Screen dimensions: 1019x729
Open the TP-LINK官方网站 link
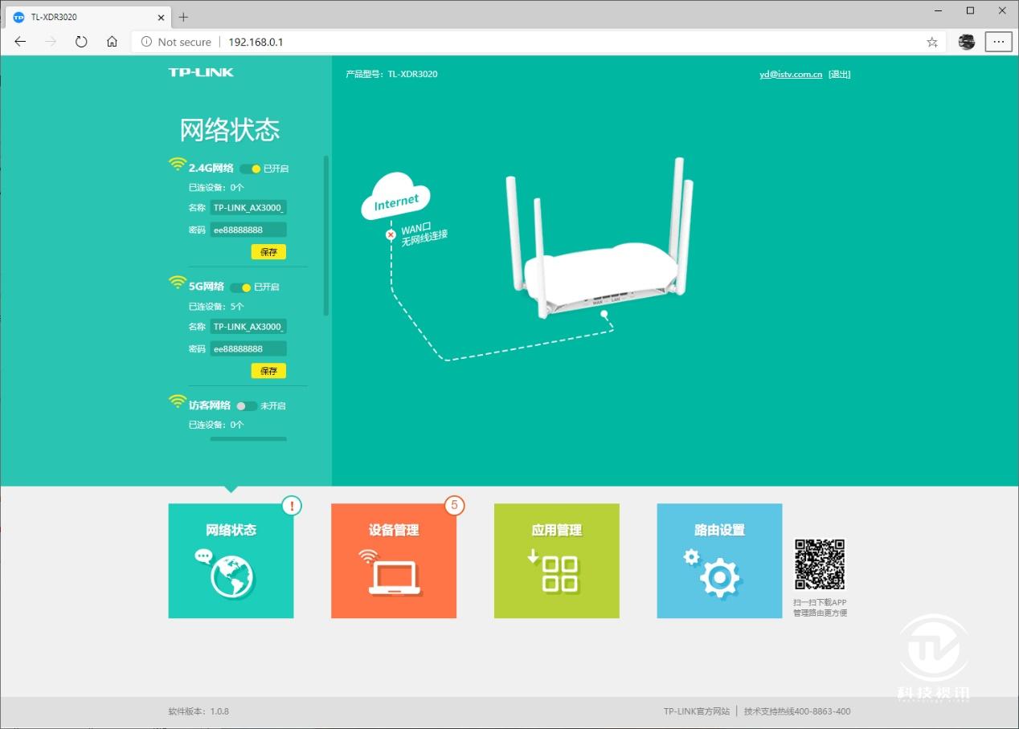(x=696, y=711)
